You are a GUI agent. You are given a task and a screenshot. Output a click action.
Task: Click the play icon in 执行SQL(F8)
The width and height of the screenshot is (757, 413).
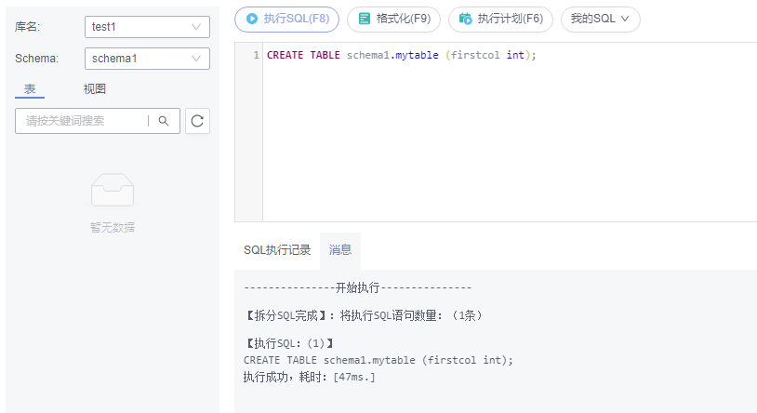point(252,19)
